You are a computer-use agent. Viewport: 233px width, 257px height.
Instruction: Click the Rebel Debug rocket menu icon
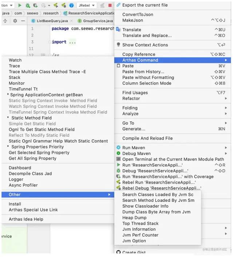[118, 188]
